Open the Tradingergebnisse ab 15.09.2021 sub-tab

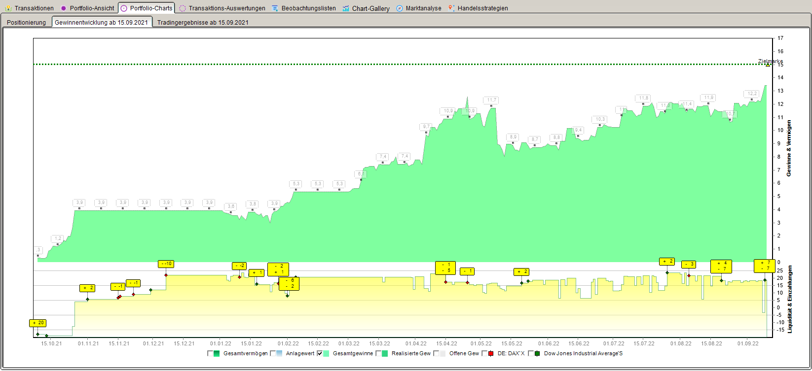pyautogui.click(x=203, y=22)
